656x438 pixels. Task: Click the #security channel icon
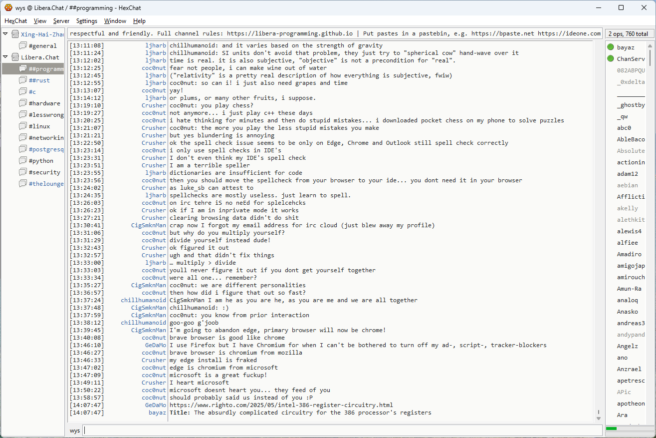tap(23, 172)
